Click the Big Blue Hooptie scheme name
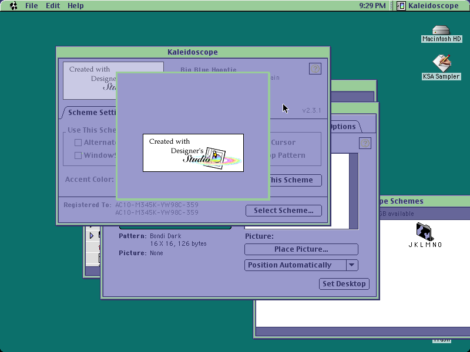The image size is (470, 352). 209,70
